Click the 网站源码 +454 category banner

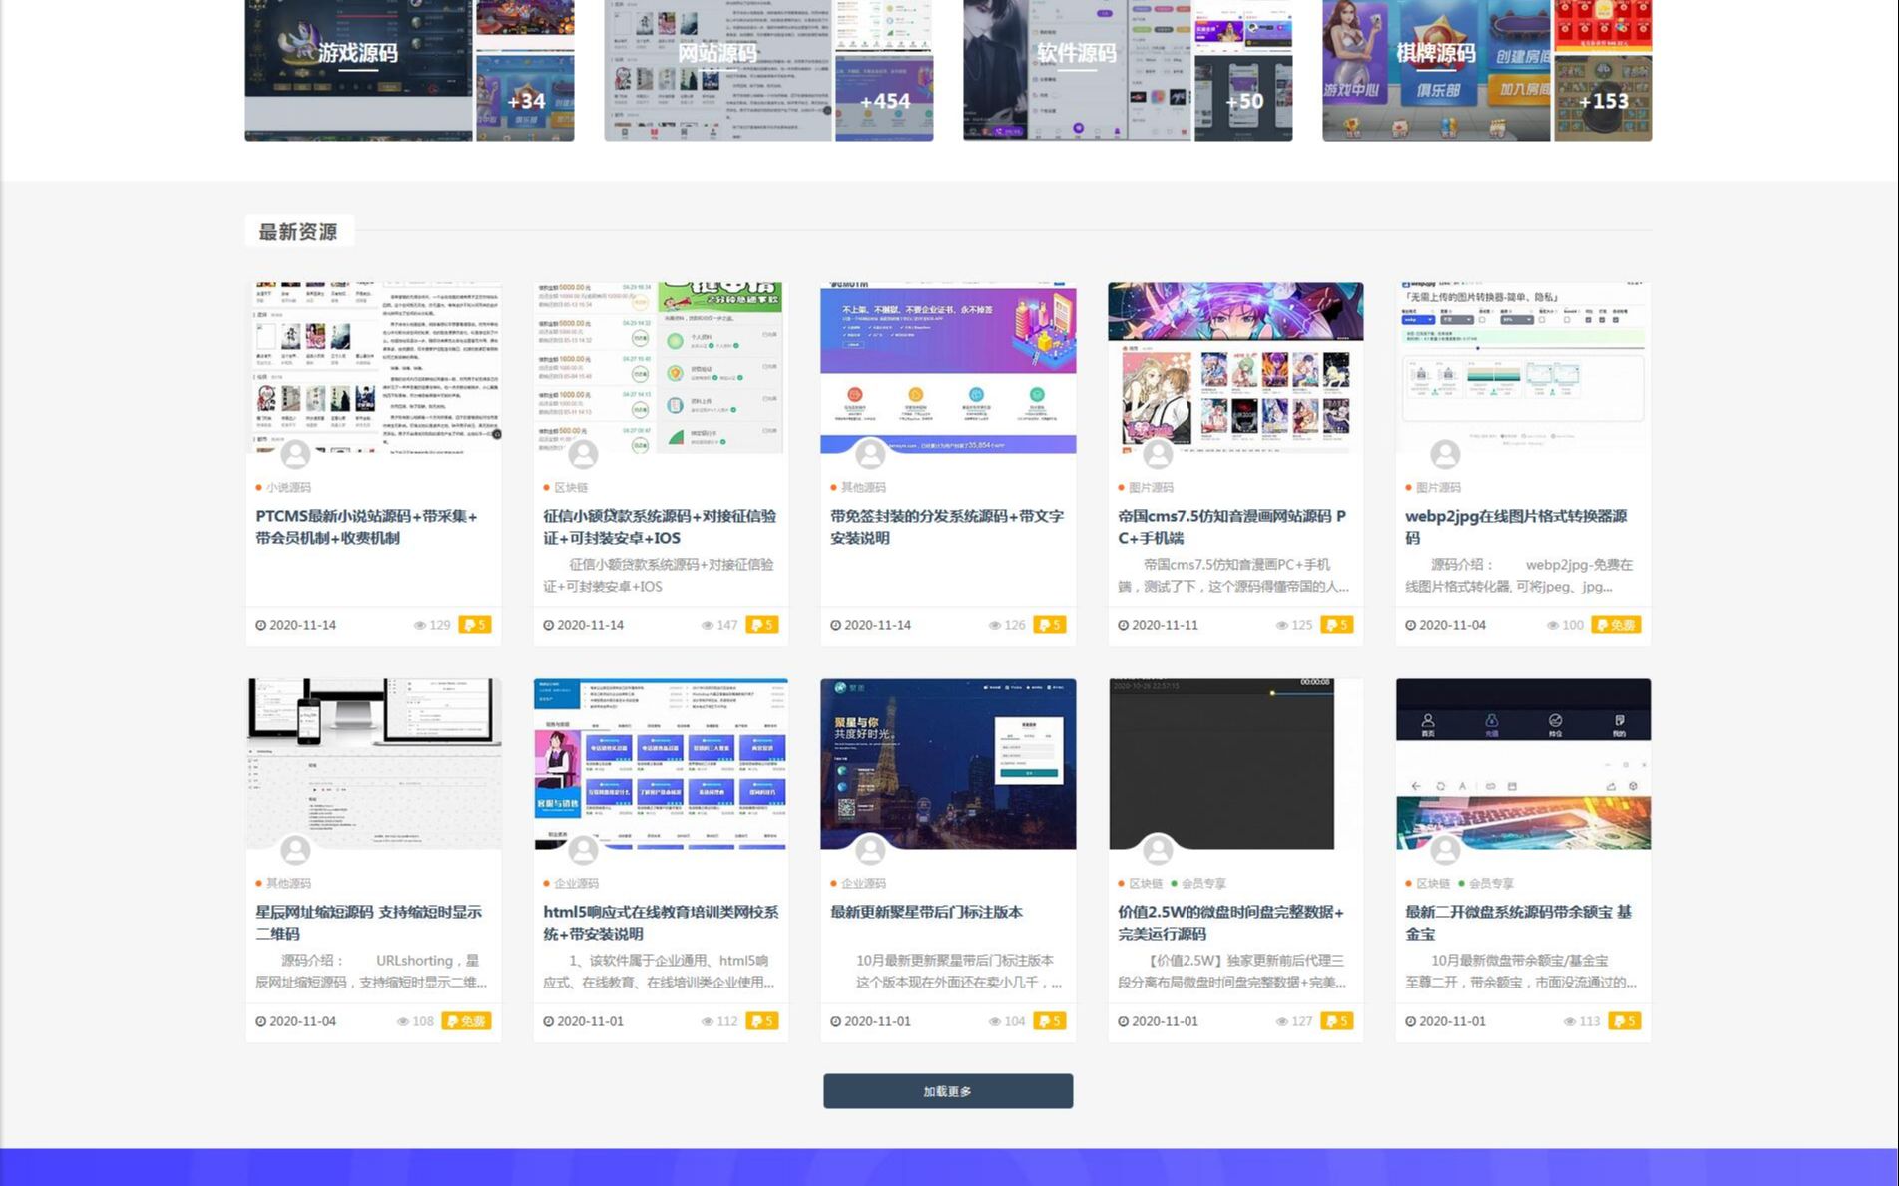click(x=767, y=70)
